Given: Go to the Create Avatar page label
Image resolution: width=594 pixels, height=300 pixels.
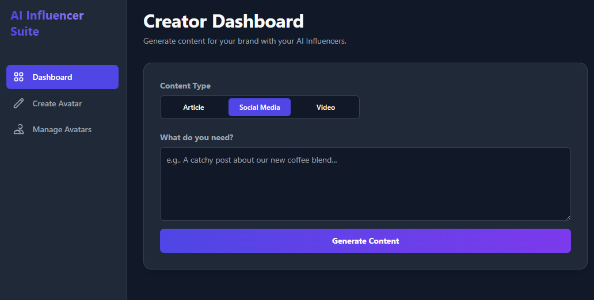Looking at the screenshot, I should click(x=57, y=103).
